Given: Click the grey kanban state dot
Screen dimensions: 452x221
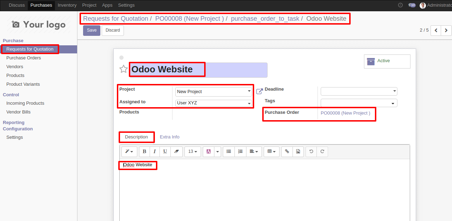Looking at the screenshot, I should (x=121, y=58).
